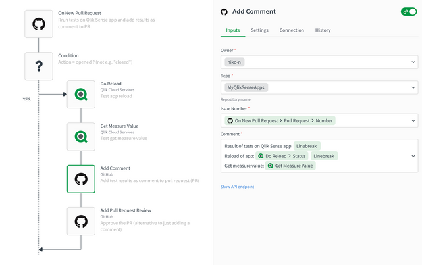Click the Condition question mark block
The width and height of the screenshot is (422, 265).
(38, 66)
